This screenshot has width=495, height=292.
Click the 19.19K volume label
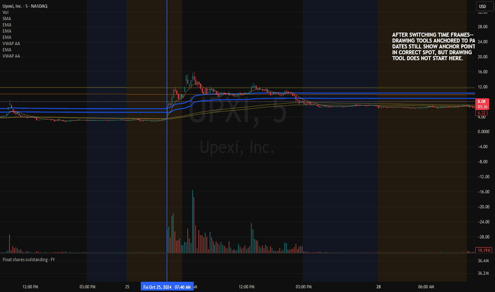tap(484, 251)
